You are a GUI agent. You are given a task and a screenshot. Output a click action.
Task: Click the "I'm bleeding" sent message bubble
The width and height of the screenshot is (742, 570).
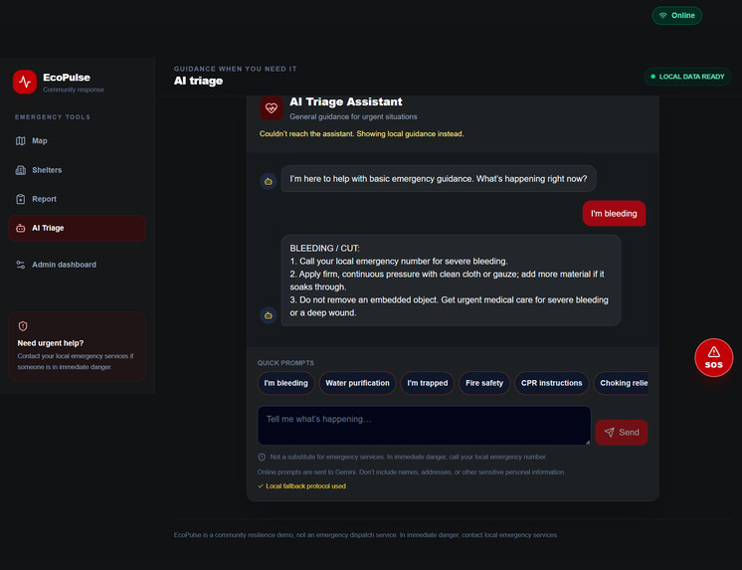tap(614, 214)
